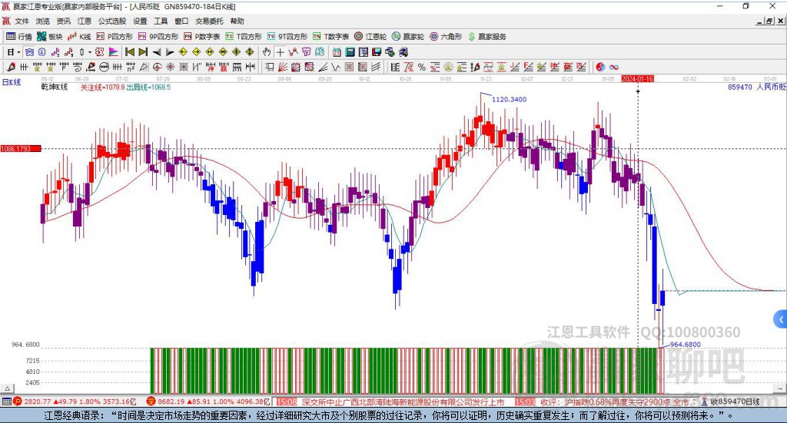Click the 2024-01-16 date marker
This screenshot has width=787, height=423.
click(x=637, y=79)
